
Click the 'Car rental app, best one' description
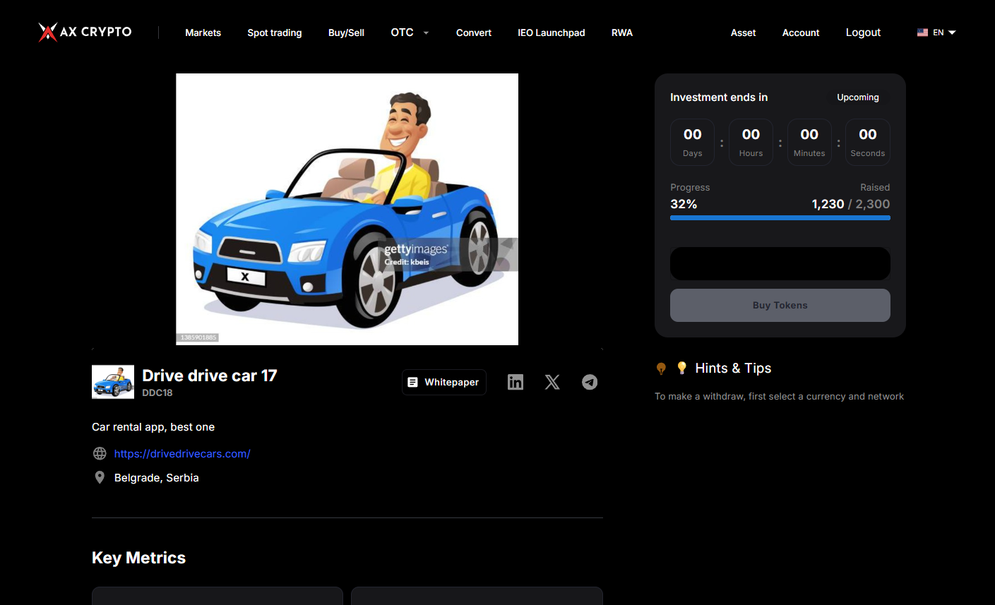tap(153, 427)
